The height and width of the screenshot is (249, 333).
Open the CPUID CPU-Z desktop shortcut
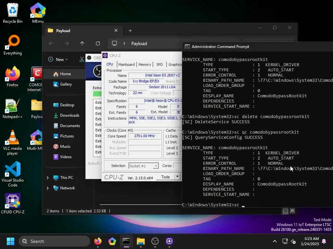point(13,203)
